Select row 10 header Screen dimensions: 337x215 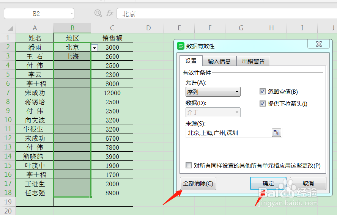point(8,120)
